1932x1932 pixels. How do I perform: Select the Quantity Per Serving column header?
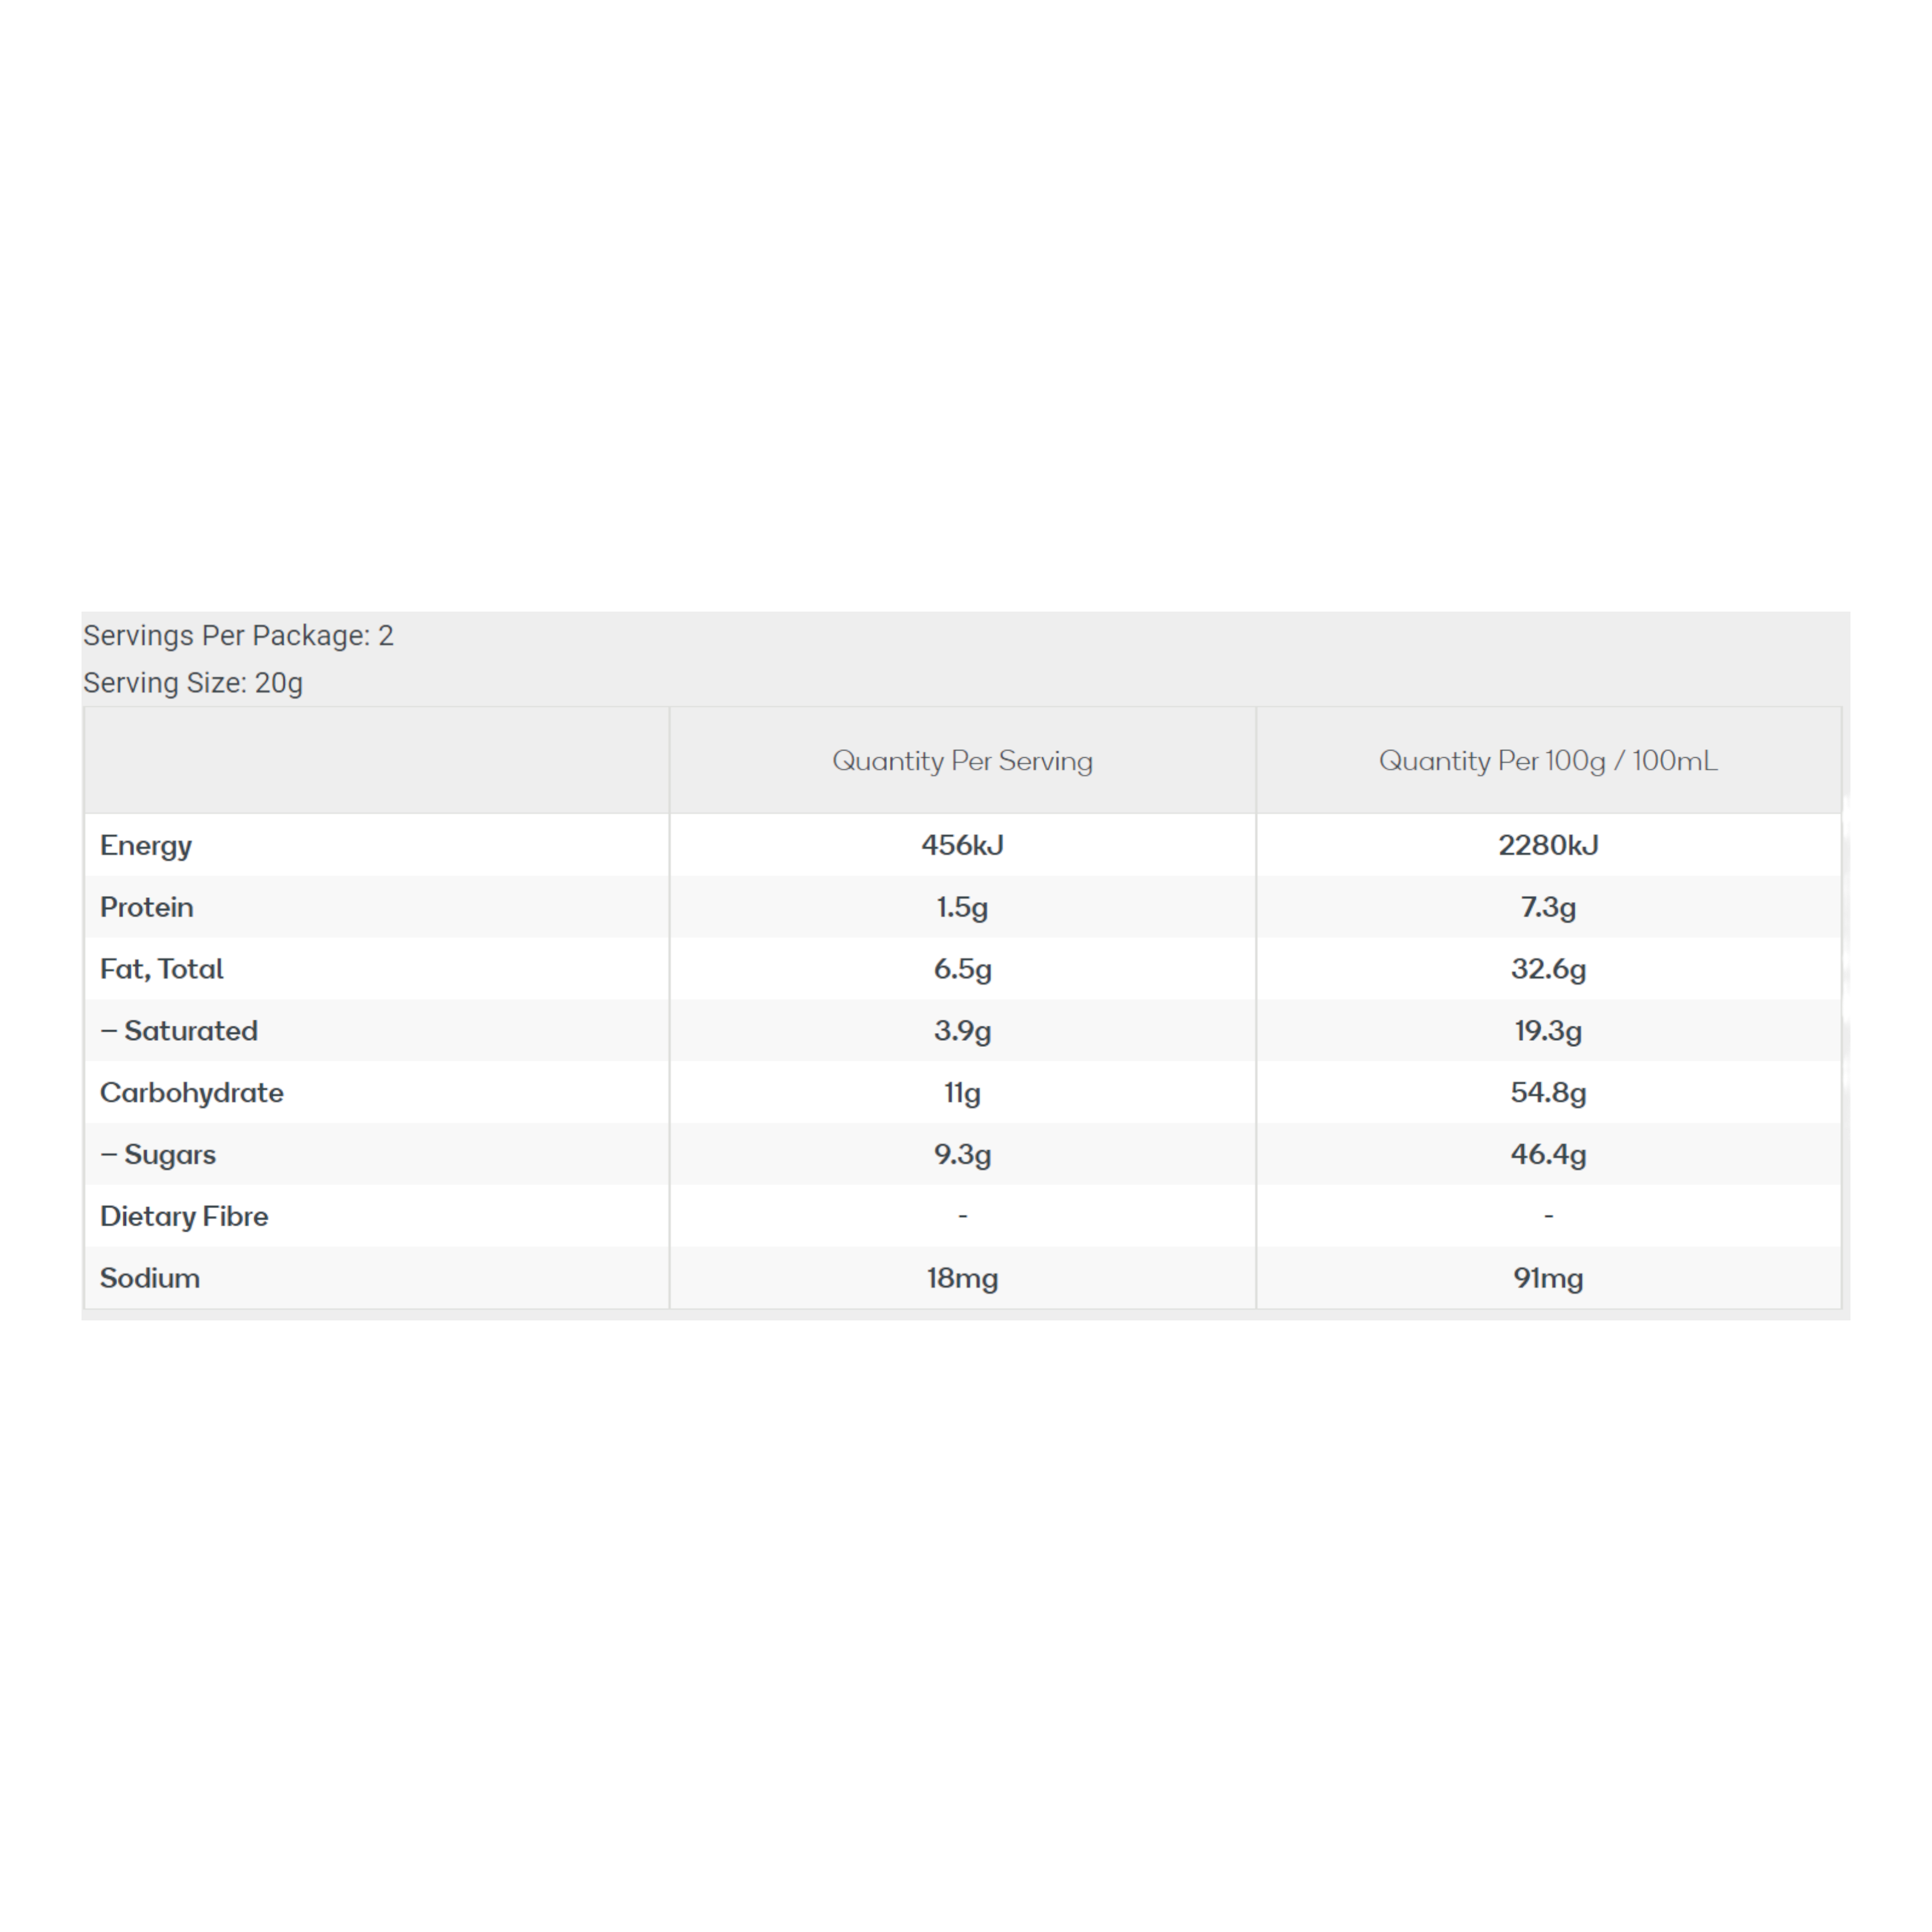(962, 761)
